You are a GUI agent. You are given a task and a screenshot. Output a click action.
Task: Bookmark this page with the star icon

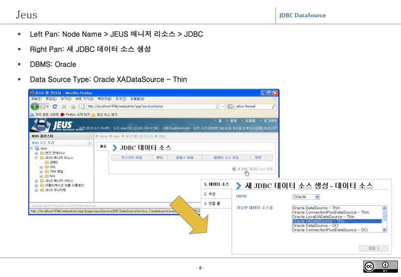point(218,106)
